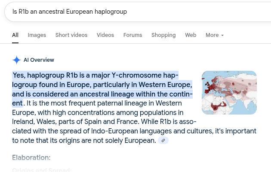This screenshot has height=172, width=271.
Task: Expand the More search filters dropdown
Action: click(x=214, y=35)
